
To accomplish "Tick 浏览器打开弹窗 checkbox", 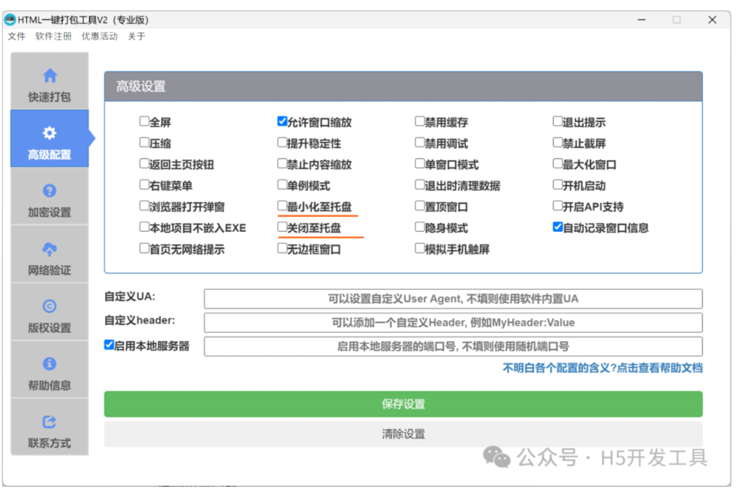I will click(144, 206).
